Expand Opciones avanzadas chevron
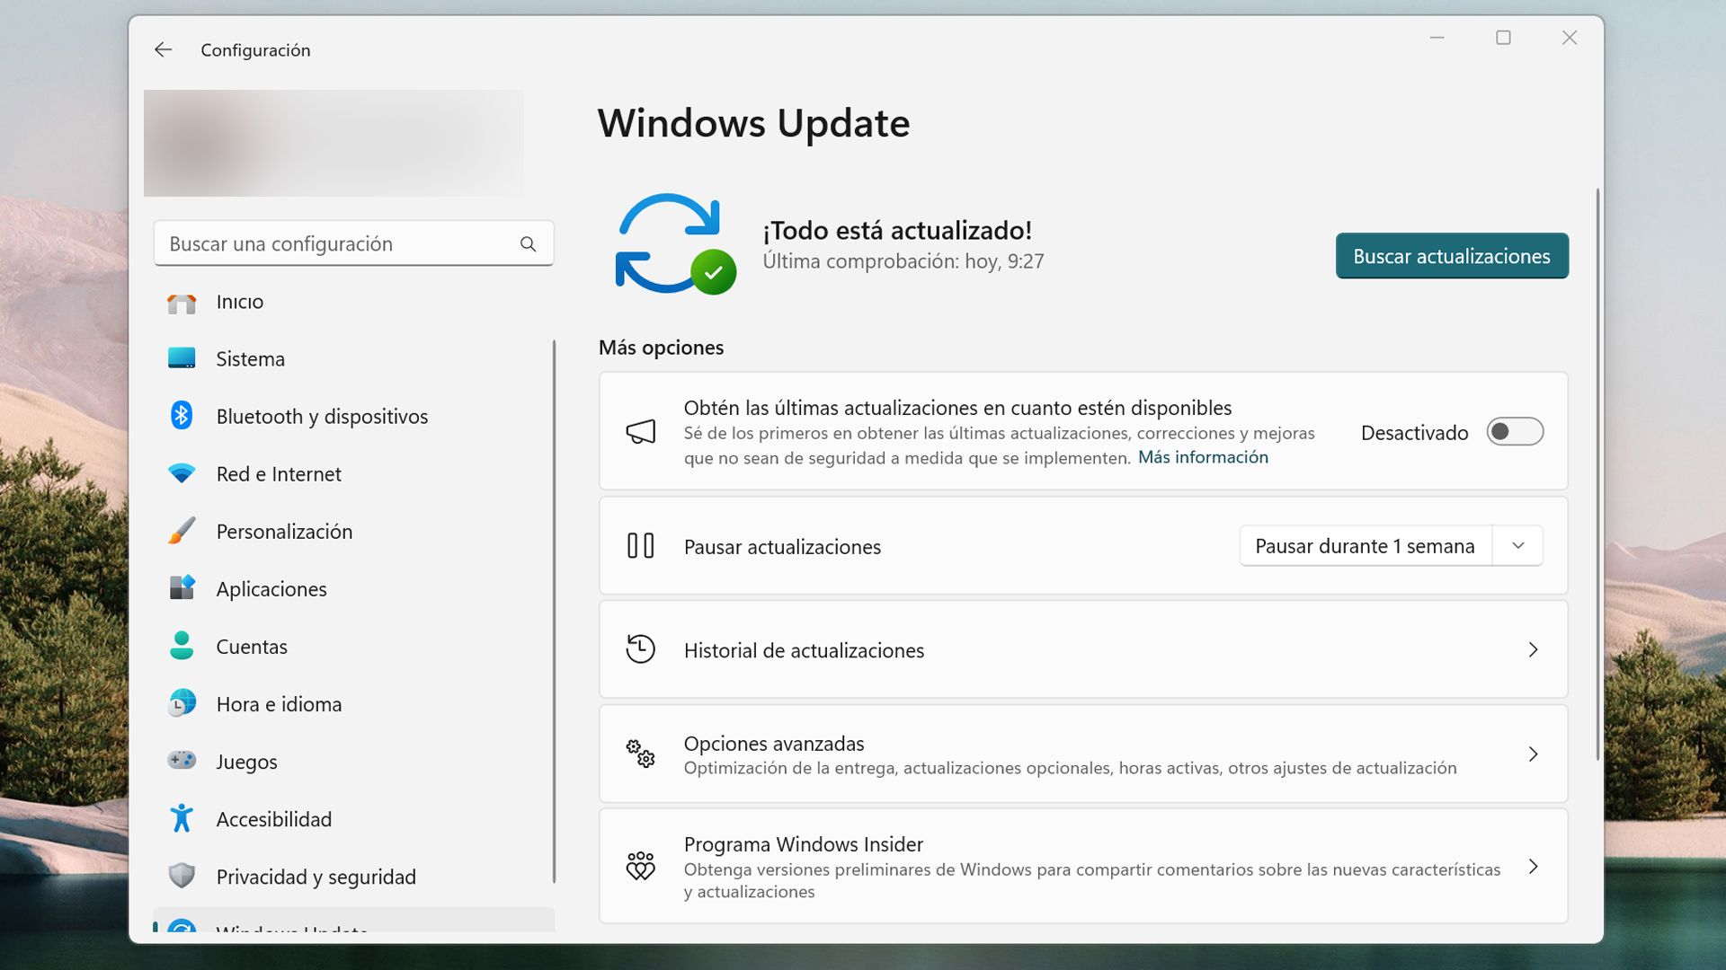 coord(1534,754)
